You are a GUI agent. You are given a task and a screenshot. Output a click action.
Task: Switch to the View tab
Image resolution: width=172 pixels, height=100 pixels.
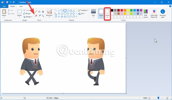tap(21, 6)
